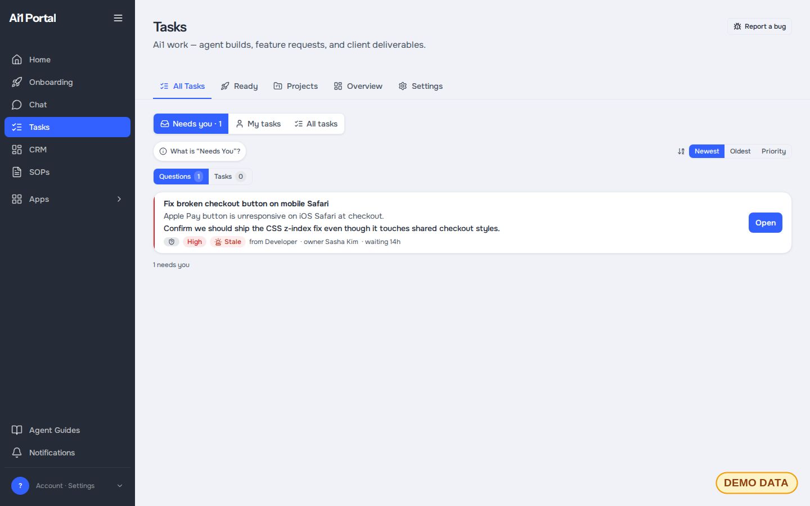Click the "waiting 14h" text
Viewport: 810px width, 506px height.
tap(382, 242)
